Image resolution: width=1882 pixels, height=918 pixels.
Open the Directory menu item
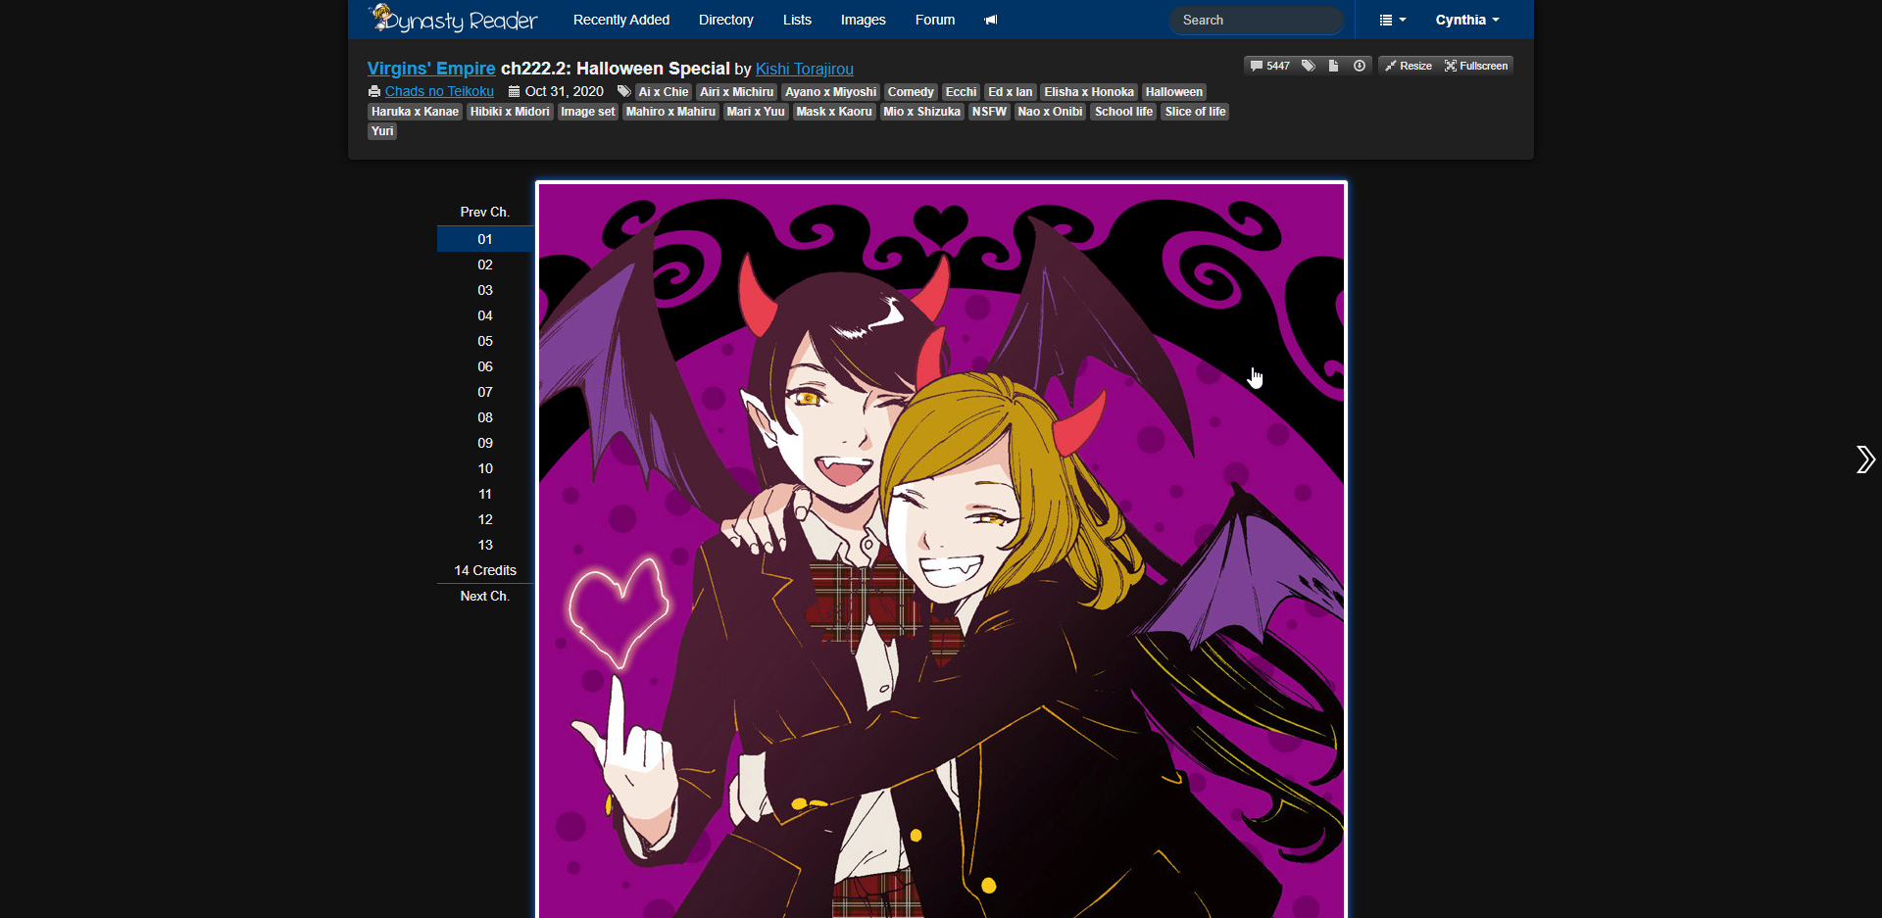click(726, 20)
